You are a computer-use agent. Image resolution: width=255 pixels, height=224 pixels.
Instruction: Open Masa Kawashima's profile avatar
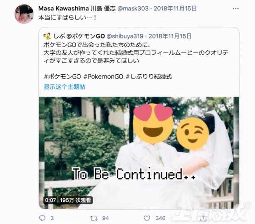[24, 14]
